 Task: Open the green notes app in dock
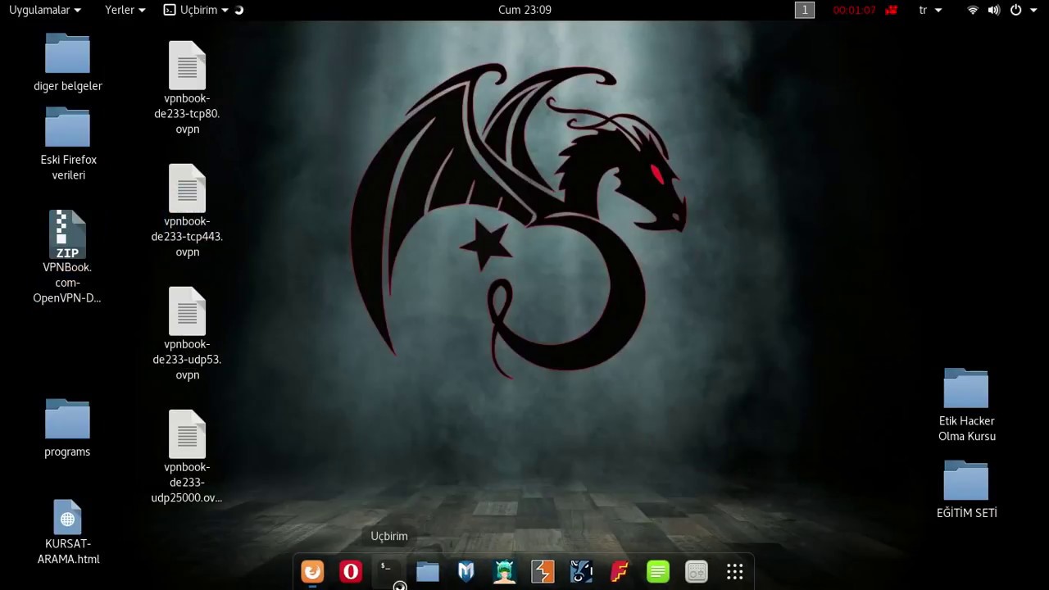(x=658, y=571)
